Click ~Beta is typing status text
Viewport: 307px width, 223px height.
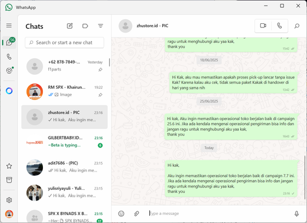point(64,145)
